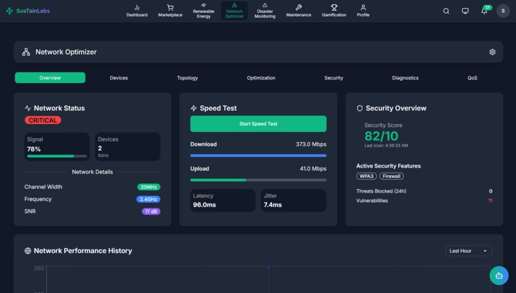Click the chatbot assistant floating icon
Viewport: 516px width, 293px height.
pos(499,276)
